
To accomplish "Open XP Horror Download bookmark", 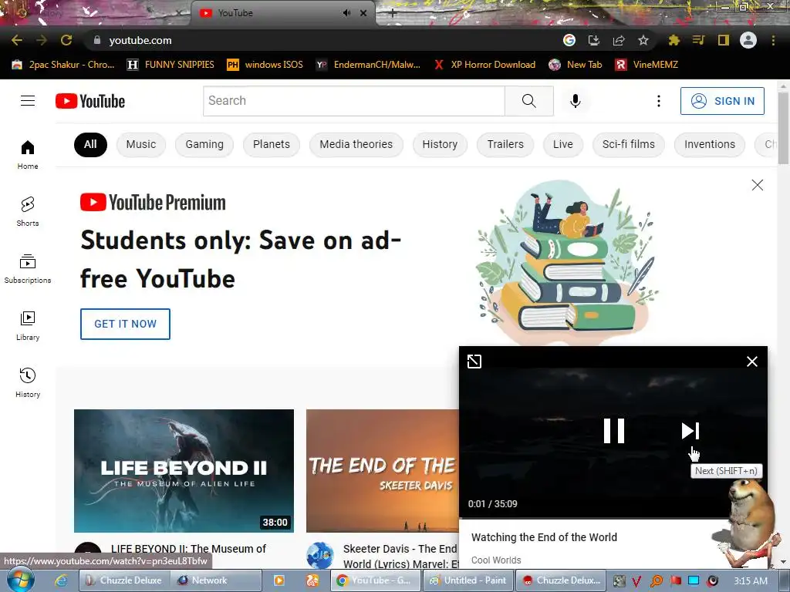I will (x=484, y=65).
